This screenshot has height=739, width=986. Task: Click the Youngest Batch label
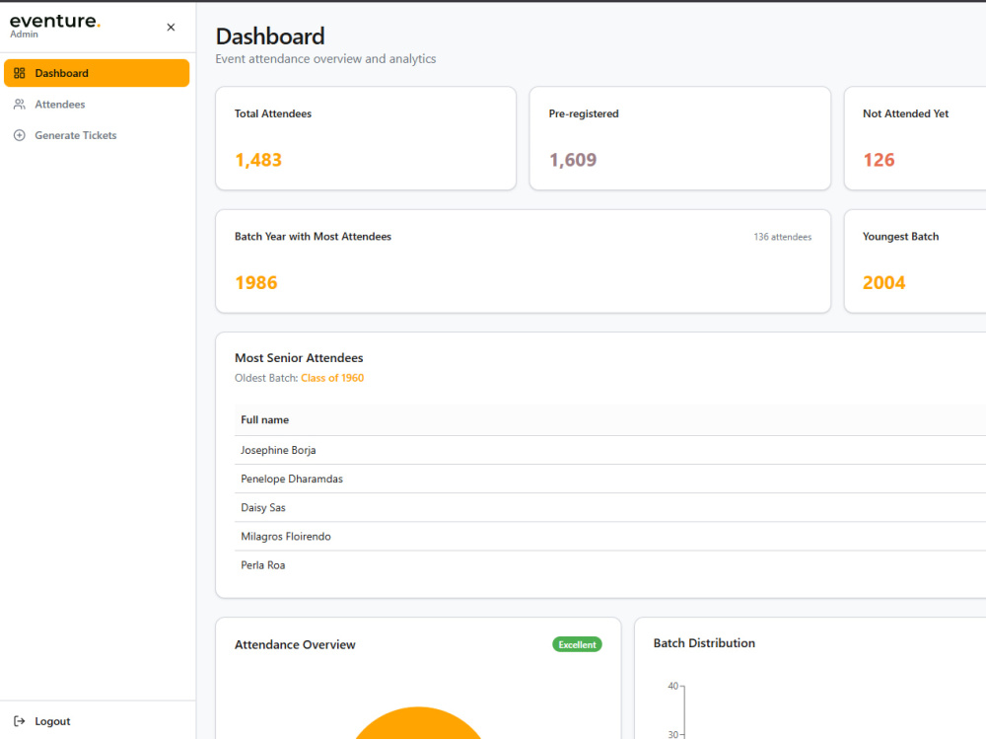tap(900, 237)
